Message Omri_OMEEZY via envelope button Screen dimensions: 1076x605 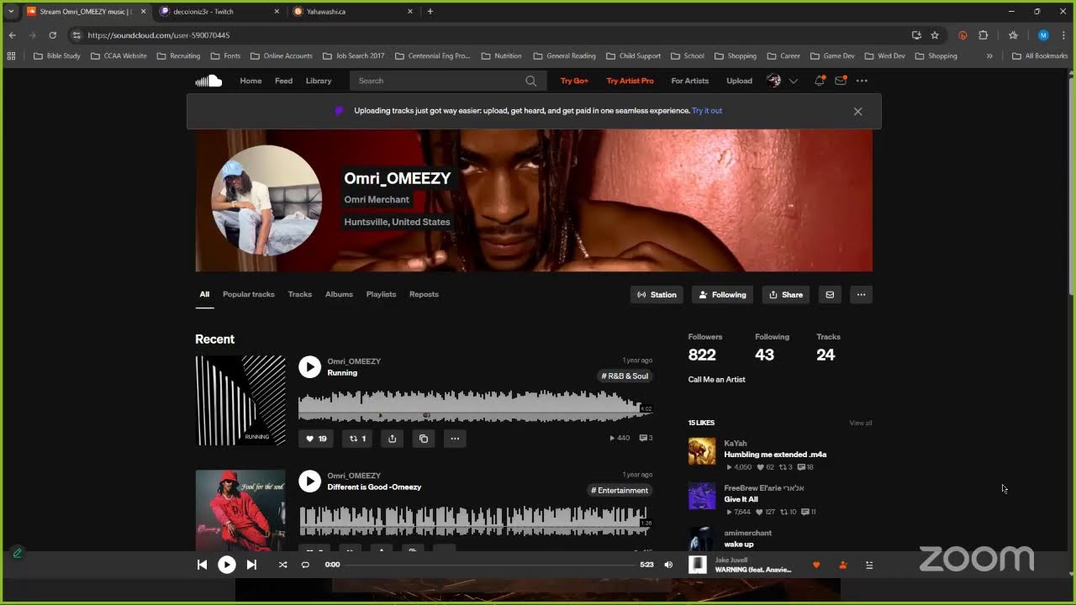tap(830, 294)
